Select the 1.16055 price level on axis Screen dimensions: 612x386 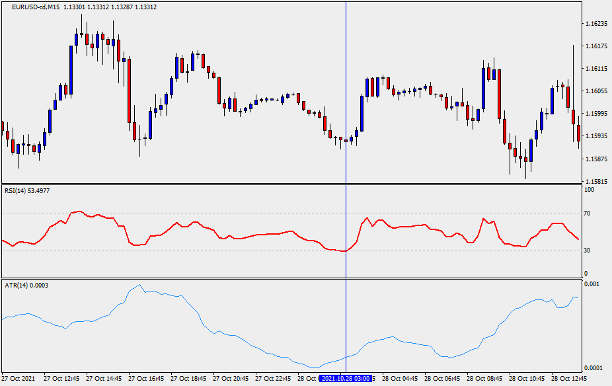pos(596,91)
